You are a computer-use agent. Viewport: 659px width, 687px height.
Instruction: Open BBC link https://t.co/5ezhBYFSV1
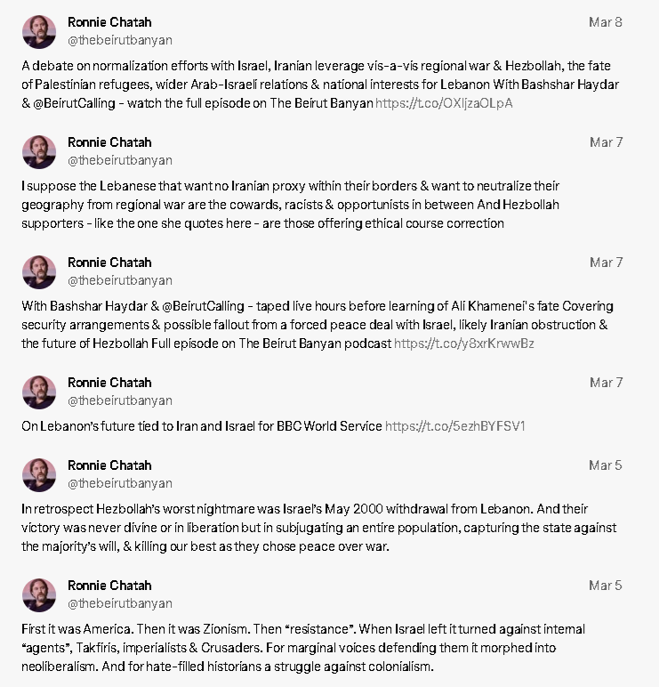pos(455,426)
